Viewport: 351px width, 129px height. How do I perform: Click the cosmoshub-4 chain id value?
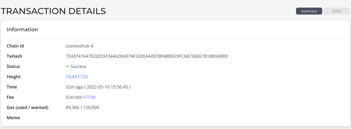click(80, 46)
